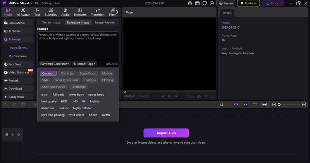Switch to Image Restyler tab
This screenshot has width=310, height=163.
pyautogui.click(x=105, y=22)
